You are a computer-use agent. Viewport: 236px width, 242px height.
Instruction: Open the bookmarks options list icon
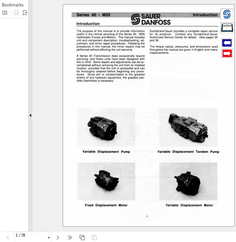(x=5, y=13)
